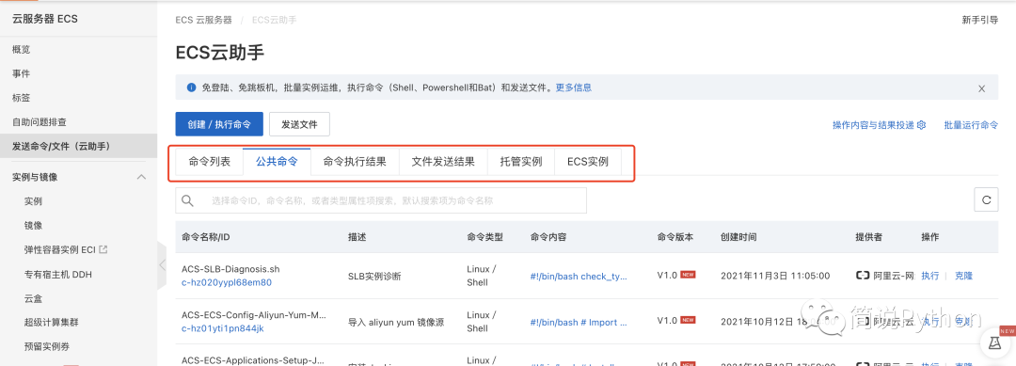
Task: Click the 命令名称/ID column header
Action: pos(206,237)
